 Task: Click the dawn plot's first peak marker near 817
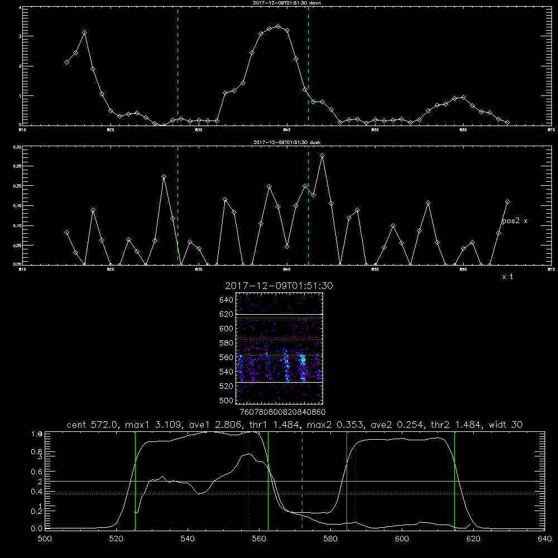click(x=84, y=33)
